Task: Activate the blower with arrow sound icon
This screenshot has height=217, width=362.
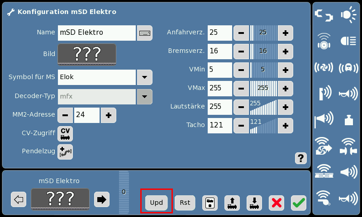Action: tap(324, 146)
